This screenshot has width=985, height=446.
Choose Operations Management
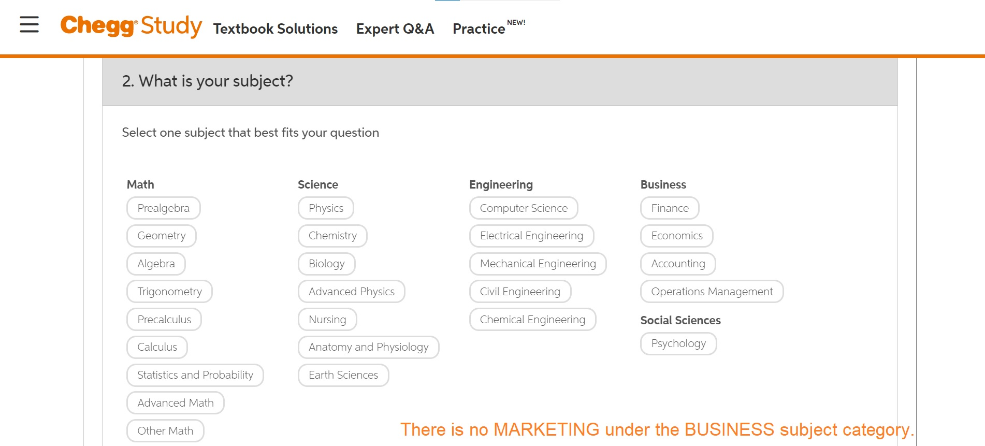click(711, 291)
